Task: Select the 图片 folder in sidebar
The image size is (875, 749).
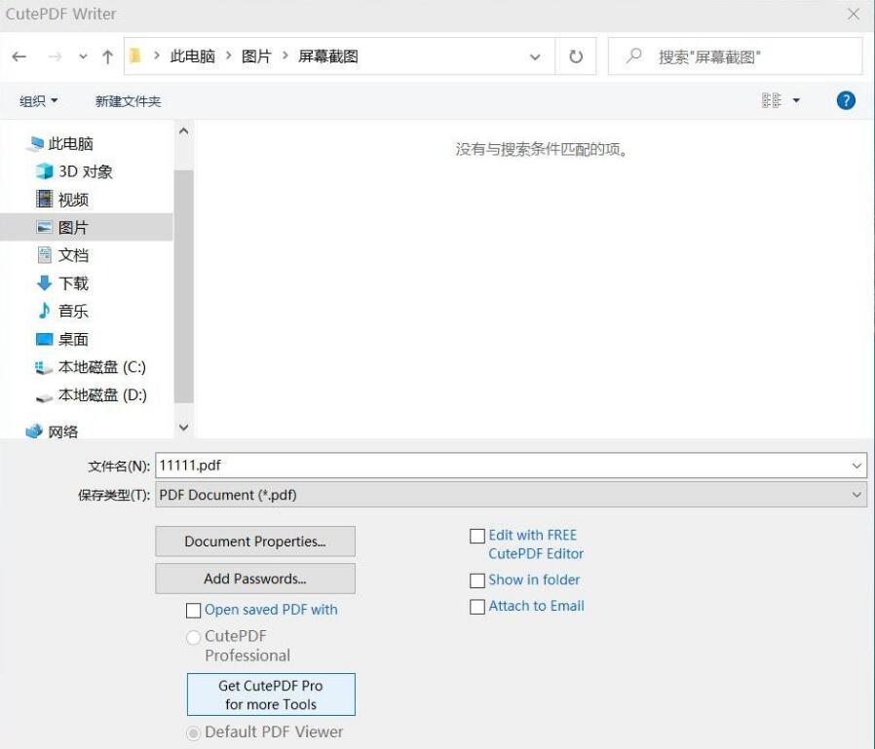Action: pos(86,227)
